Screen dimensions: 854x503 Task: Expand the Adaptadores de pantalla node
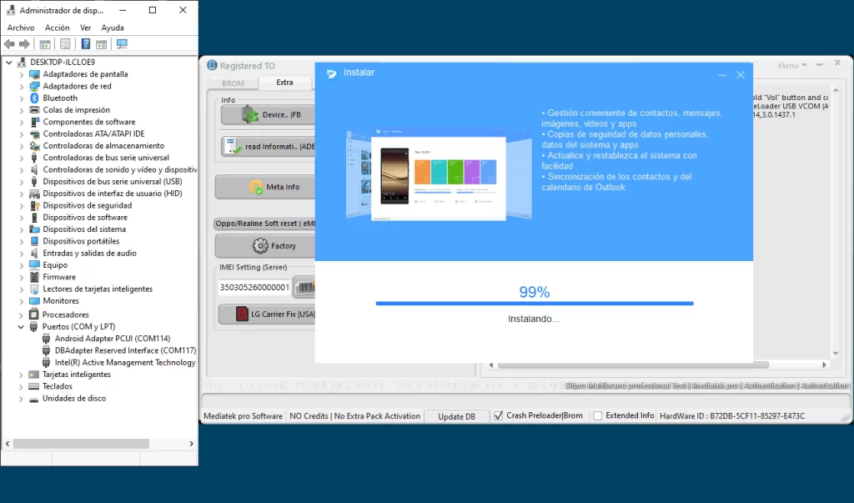[x=21, y=74]
